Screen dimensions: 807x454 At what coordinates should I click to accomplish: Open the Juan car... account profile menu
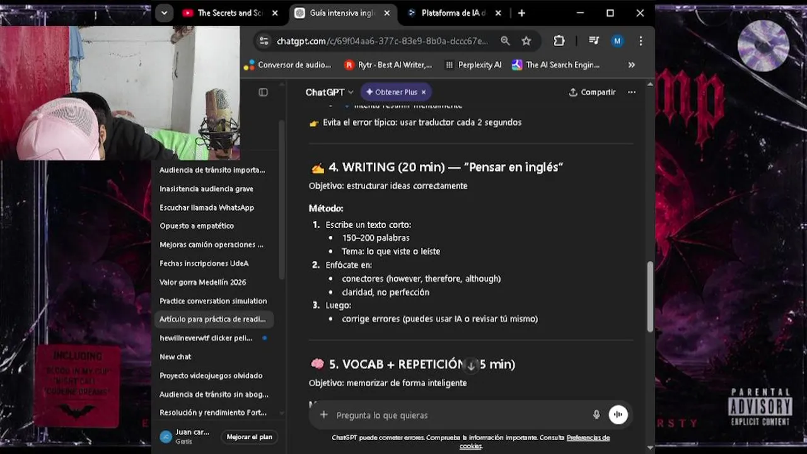[x=185, y=436]
